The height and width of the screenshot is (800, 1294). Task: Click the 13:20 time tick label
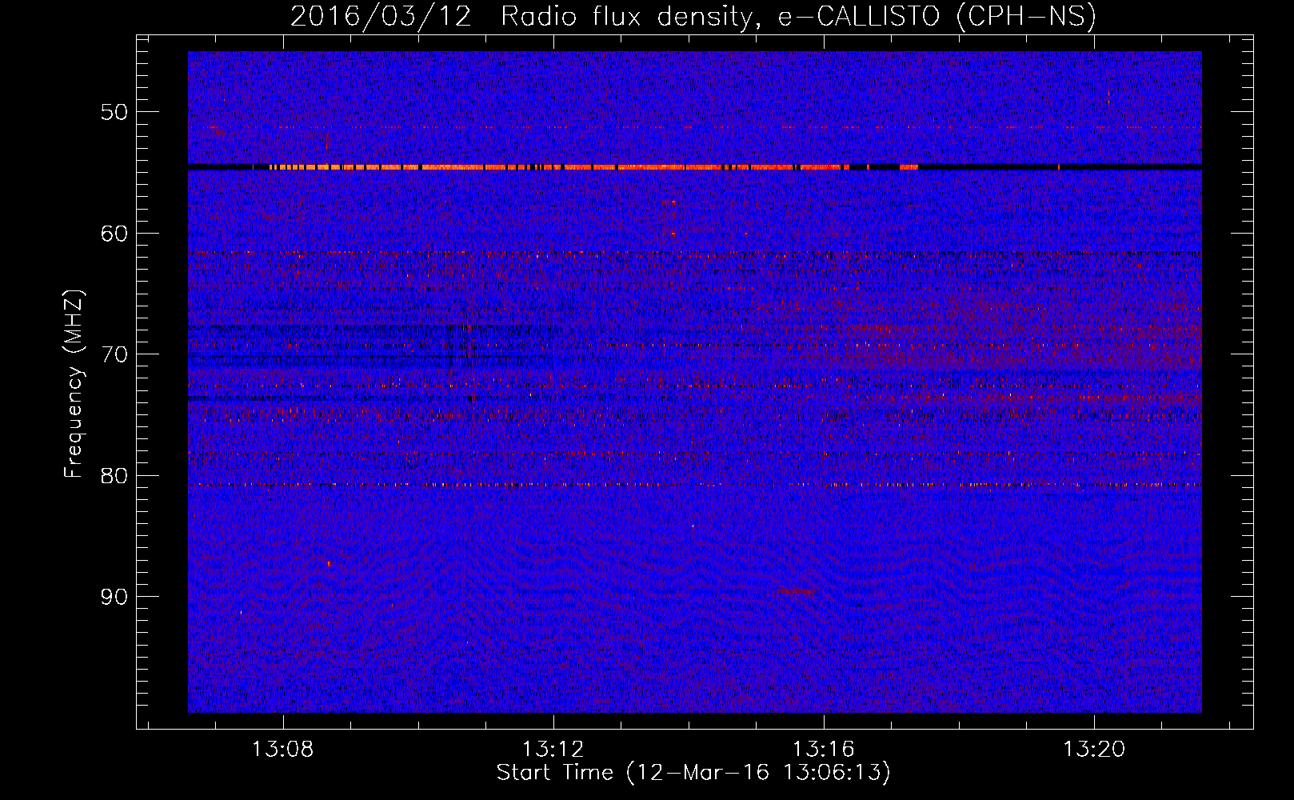1094,750
